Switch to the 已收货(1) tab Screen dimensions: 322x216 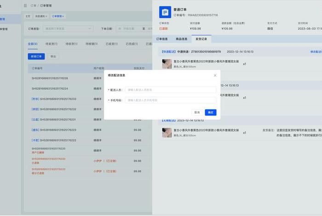click(112, 44)
